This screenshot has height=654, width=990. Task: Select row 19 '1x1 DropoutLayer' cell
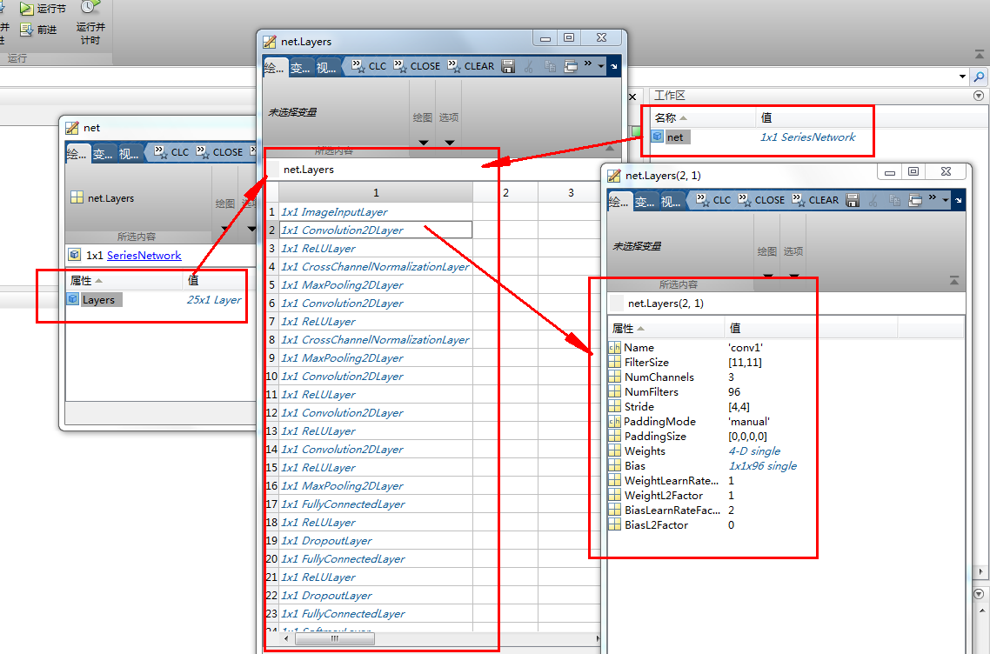tap(376, 540)
